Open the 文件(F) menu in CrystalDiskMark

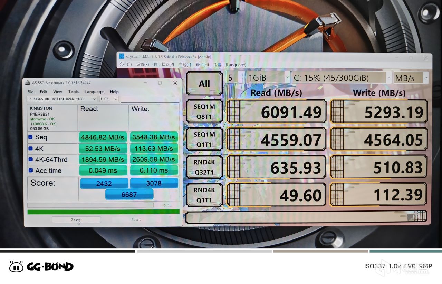(125, 65)
